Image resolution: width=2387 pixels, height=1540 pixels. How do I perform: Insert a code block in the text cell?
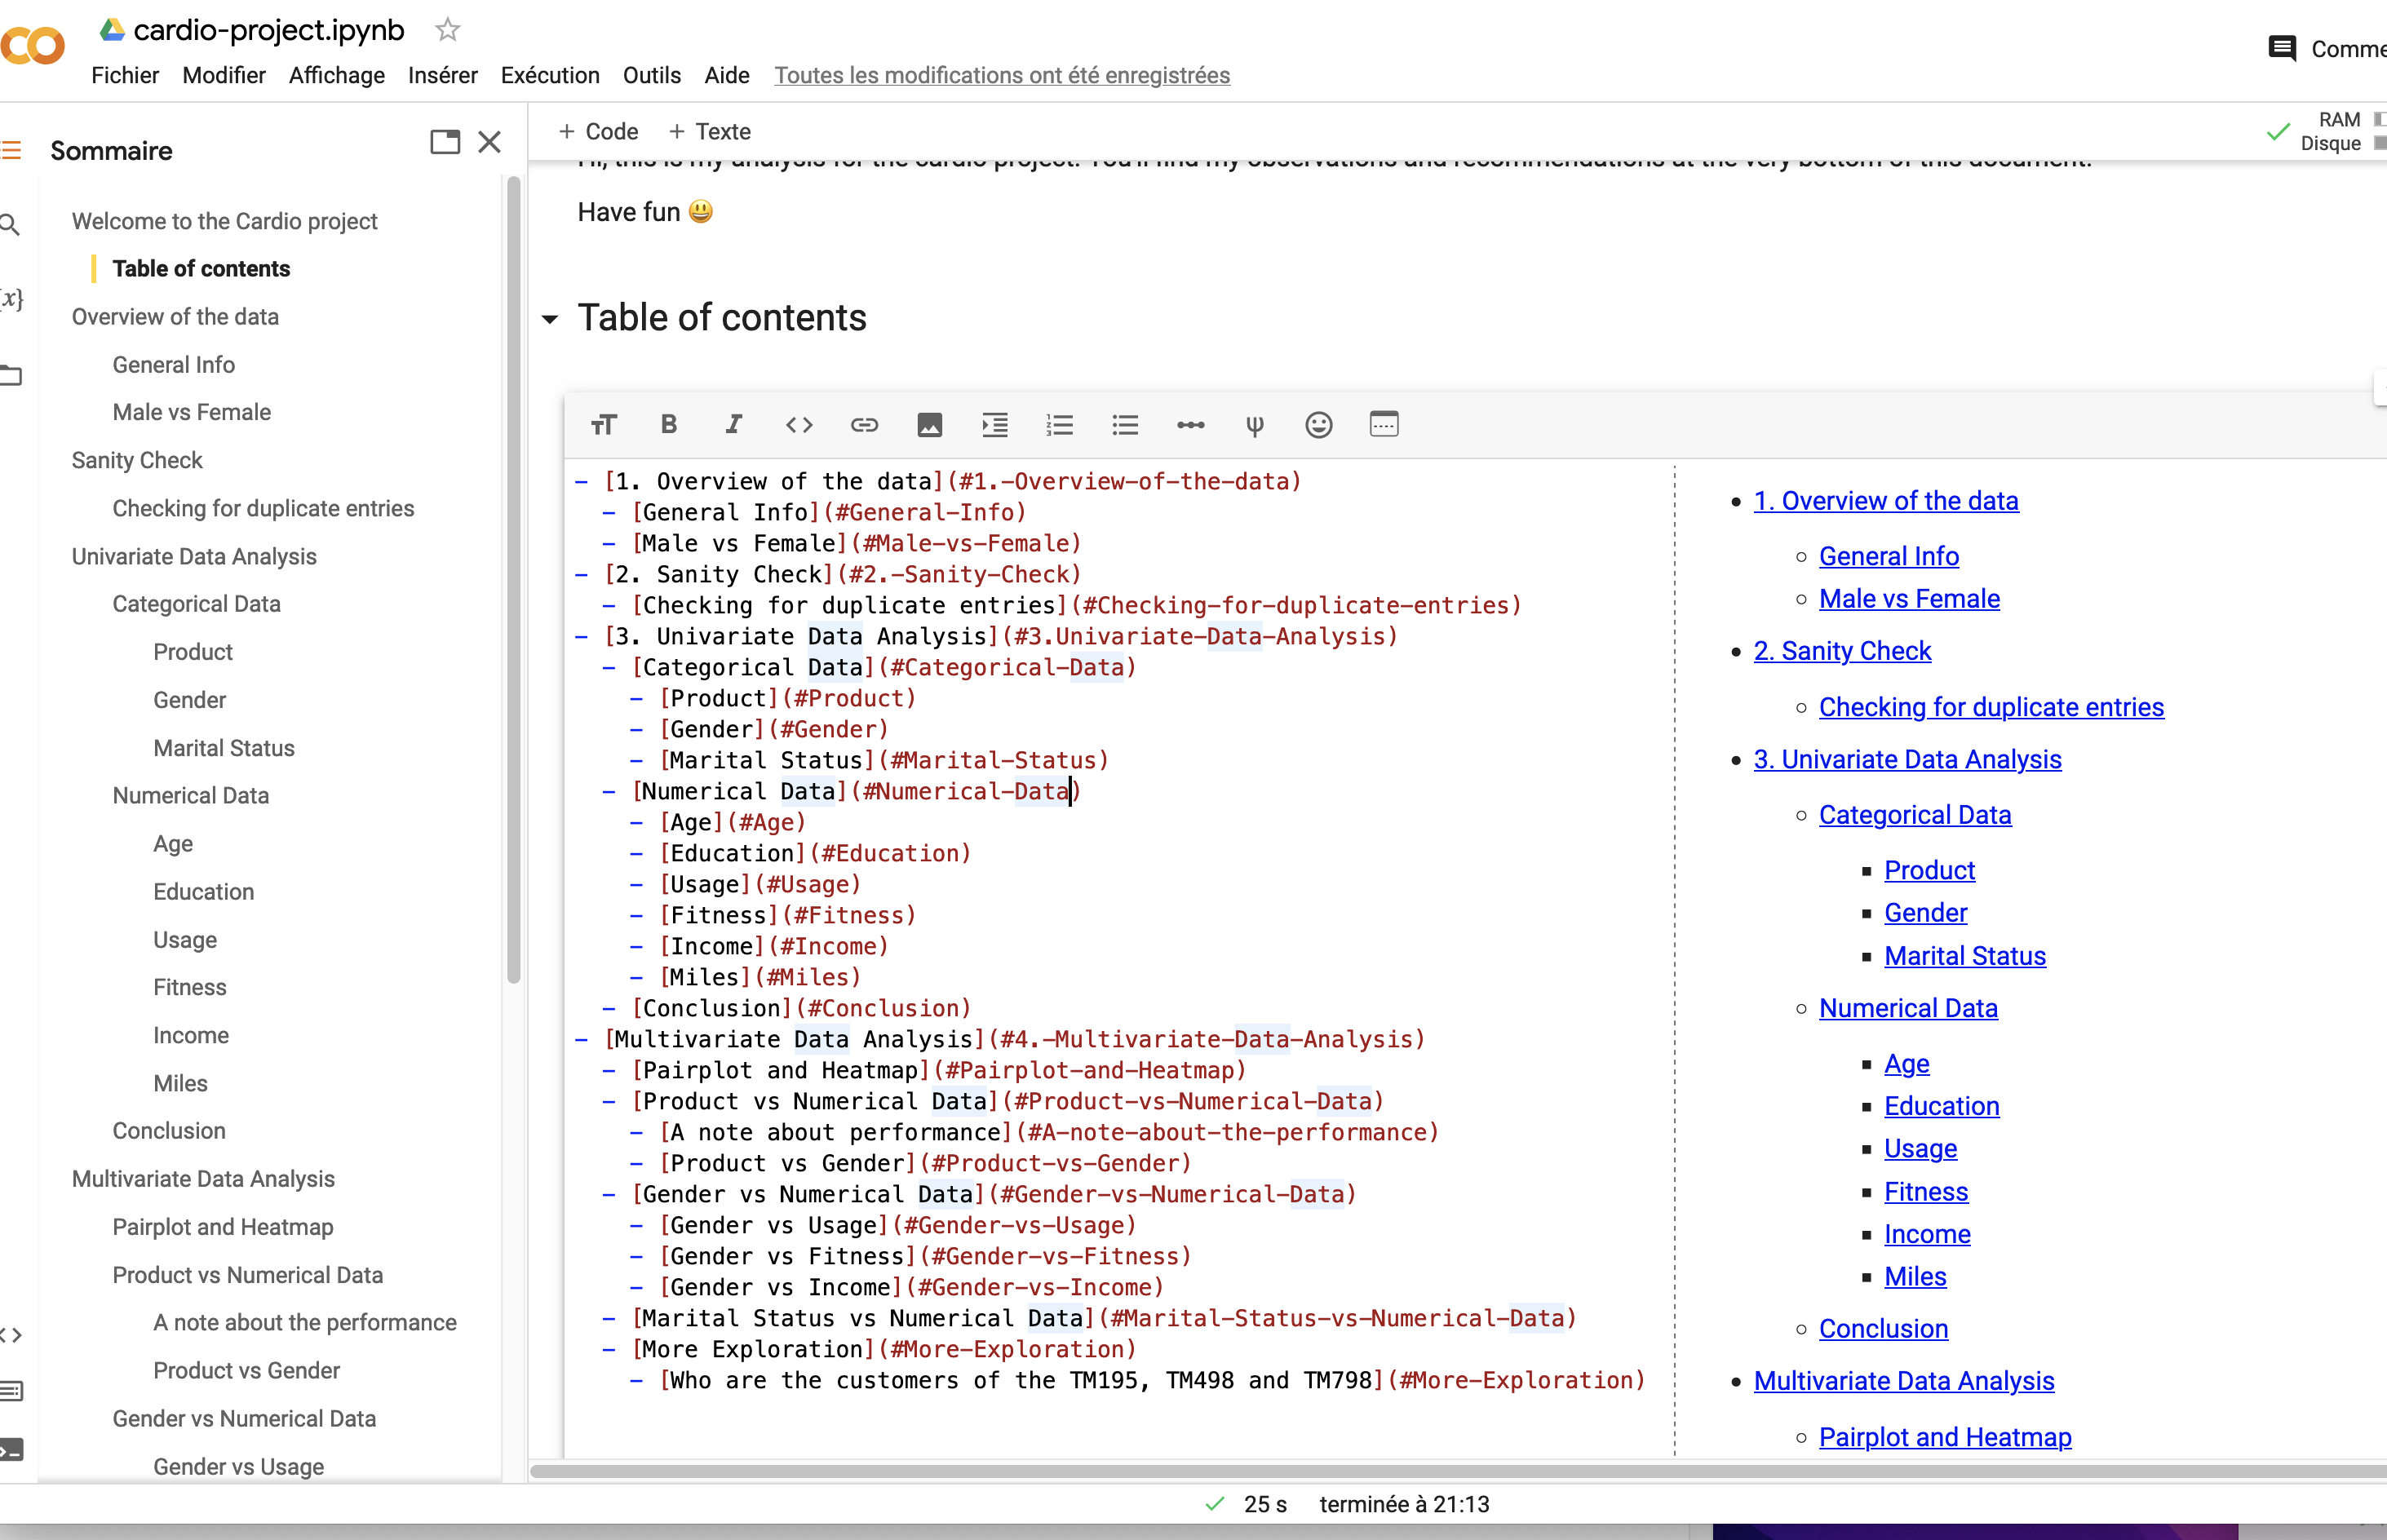tap(799, 424)
